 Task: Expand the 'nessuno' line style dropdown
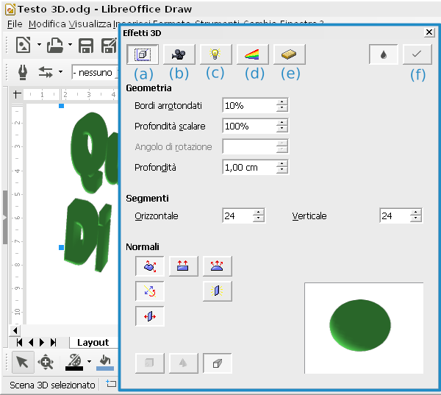click(94, 72)
